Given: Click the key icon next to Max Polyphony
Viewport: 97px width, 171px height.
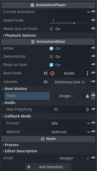Looking at the screenshot, I should point(93,109).
